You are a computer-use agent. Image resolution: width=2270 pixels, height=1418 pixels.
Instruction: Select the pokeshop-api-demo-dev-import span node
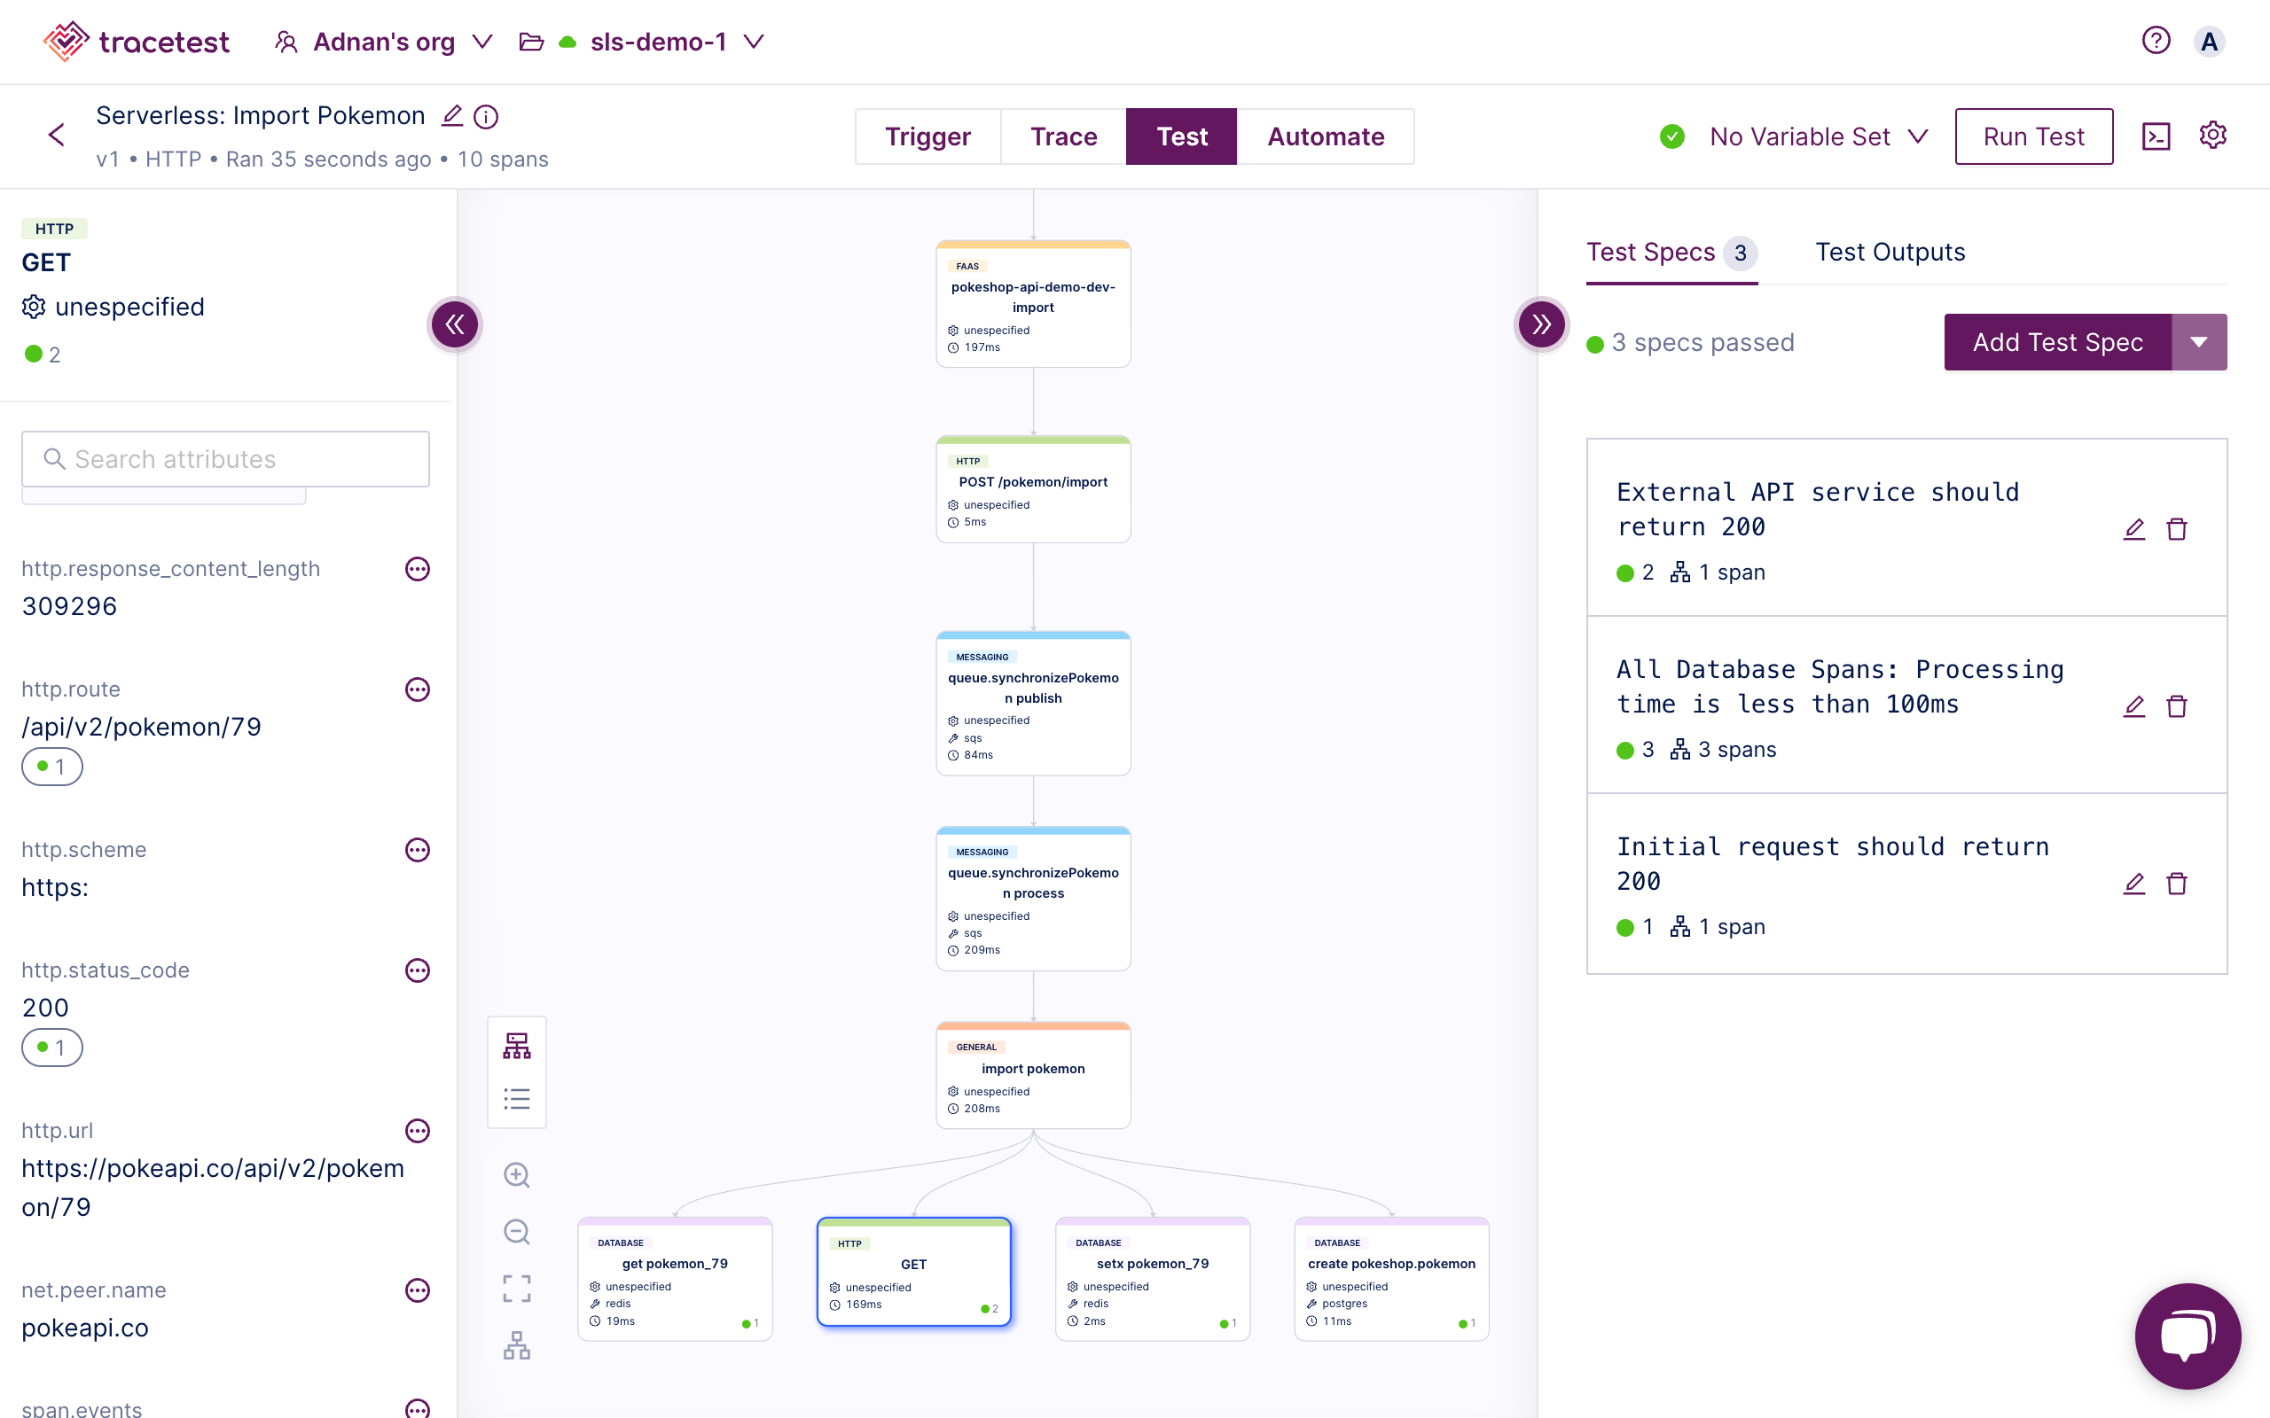[1033, 304]
